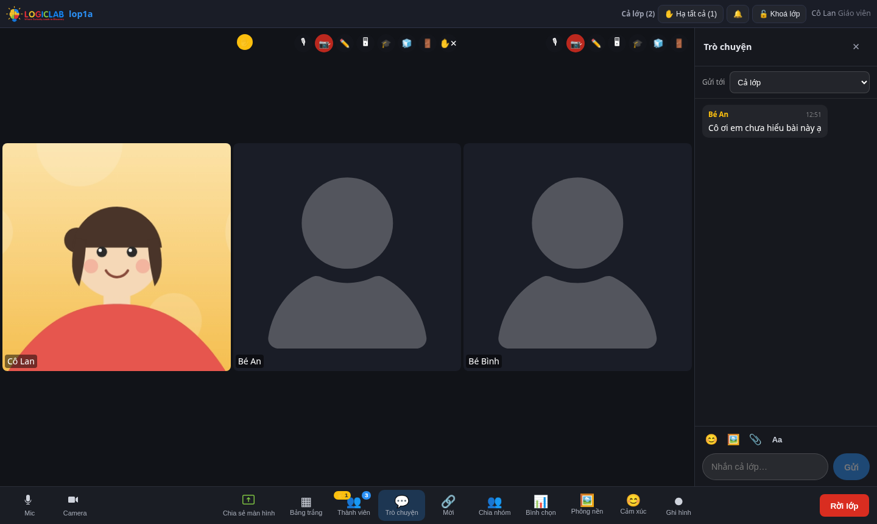The width and height of the screenshot is (877, 524).
Task: Open emoji picker in chat panel
Action: pyautogui.click(x=711, y=439)
